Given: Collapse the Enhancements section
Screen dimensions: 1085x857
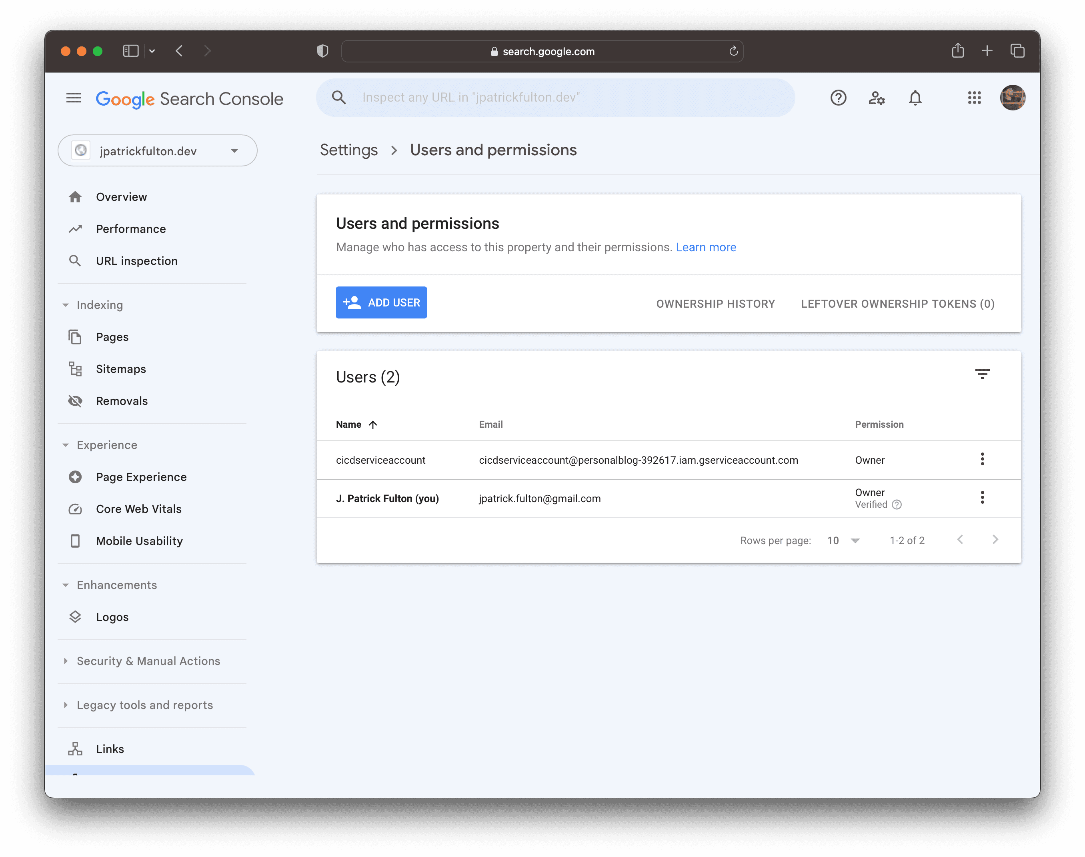Looking at the screenshot, I should [66, 585].
